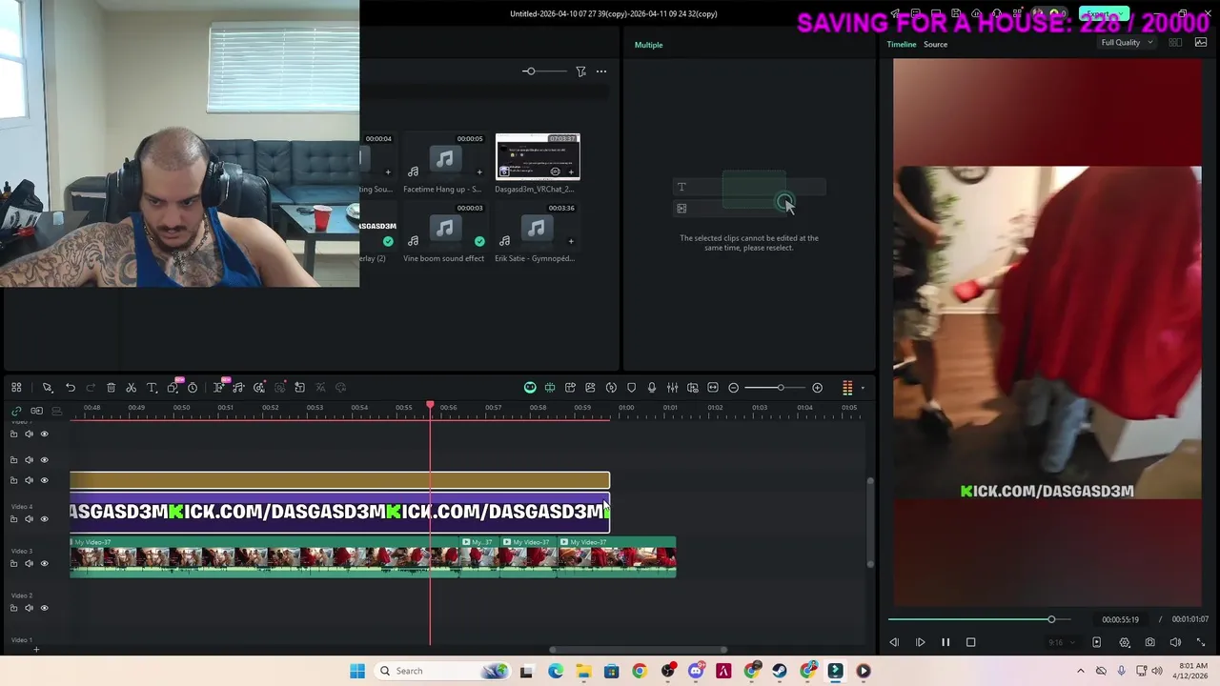Select the Dasgasd3m_VRChat video thumbnail
The width and height of the screenshot is (1220, 686).
tap(538, 156)
